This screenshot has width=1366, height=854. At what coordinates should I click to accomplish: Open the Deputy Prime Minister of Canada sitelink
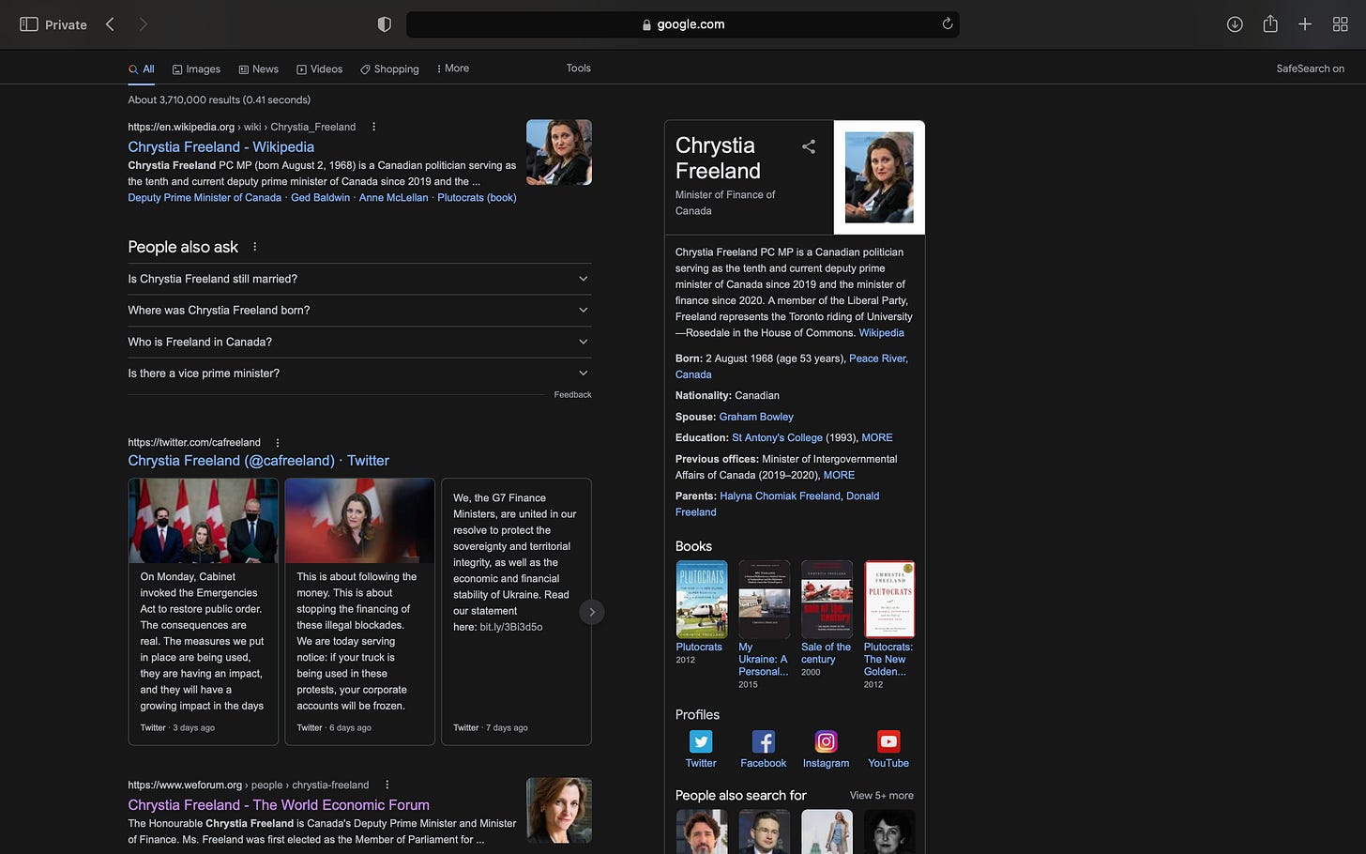tap(205, 198)
